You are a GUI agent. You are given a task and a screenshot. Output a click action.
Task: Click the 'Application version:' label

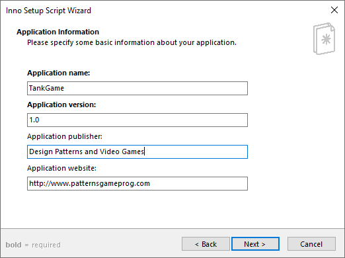pyautogui.click(x=61, y=105)
